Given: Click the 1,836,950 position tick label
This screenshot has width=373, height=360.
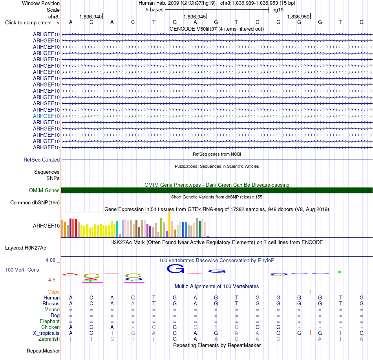Looking at the screenshot, I should click(x=298, y=17).
